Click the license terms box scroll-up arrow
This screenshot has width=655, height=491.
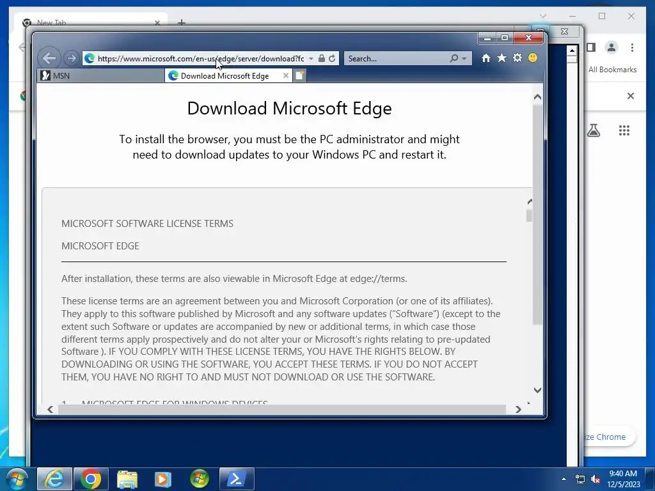pyautogui.click(x=530, y=201)
